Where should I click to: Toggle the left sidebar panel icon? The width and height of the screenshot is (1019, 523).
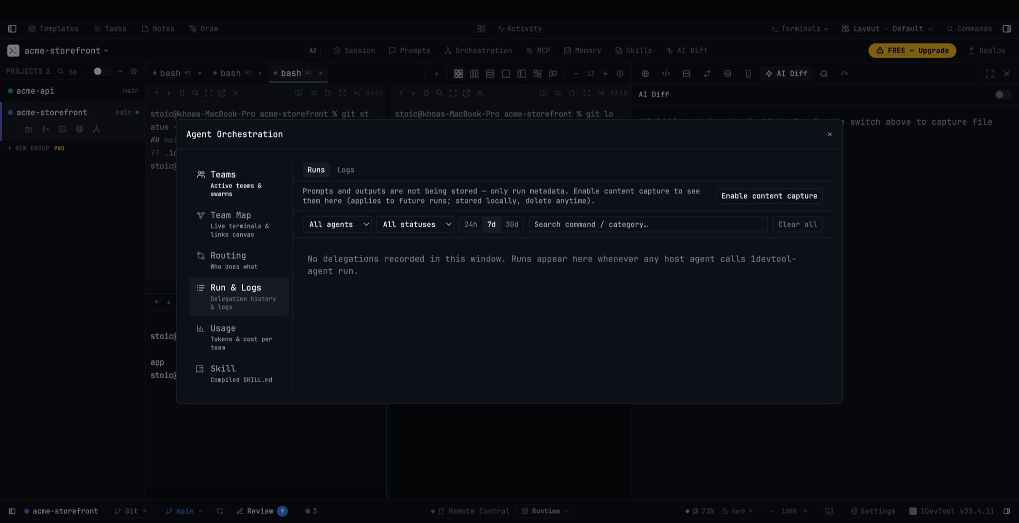tap(12, 29)
